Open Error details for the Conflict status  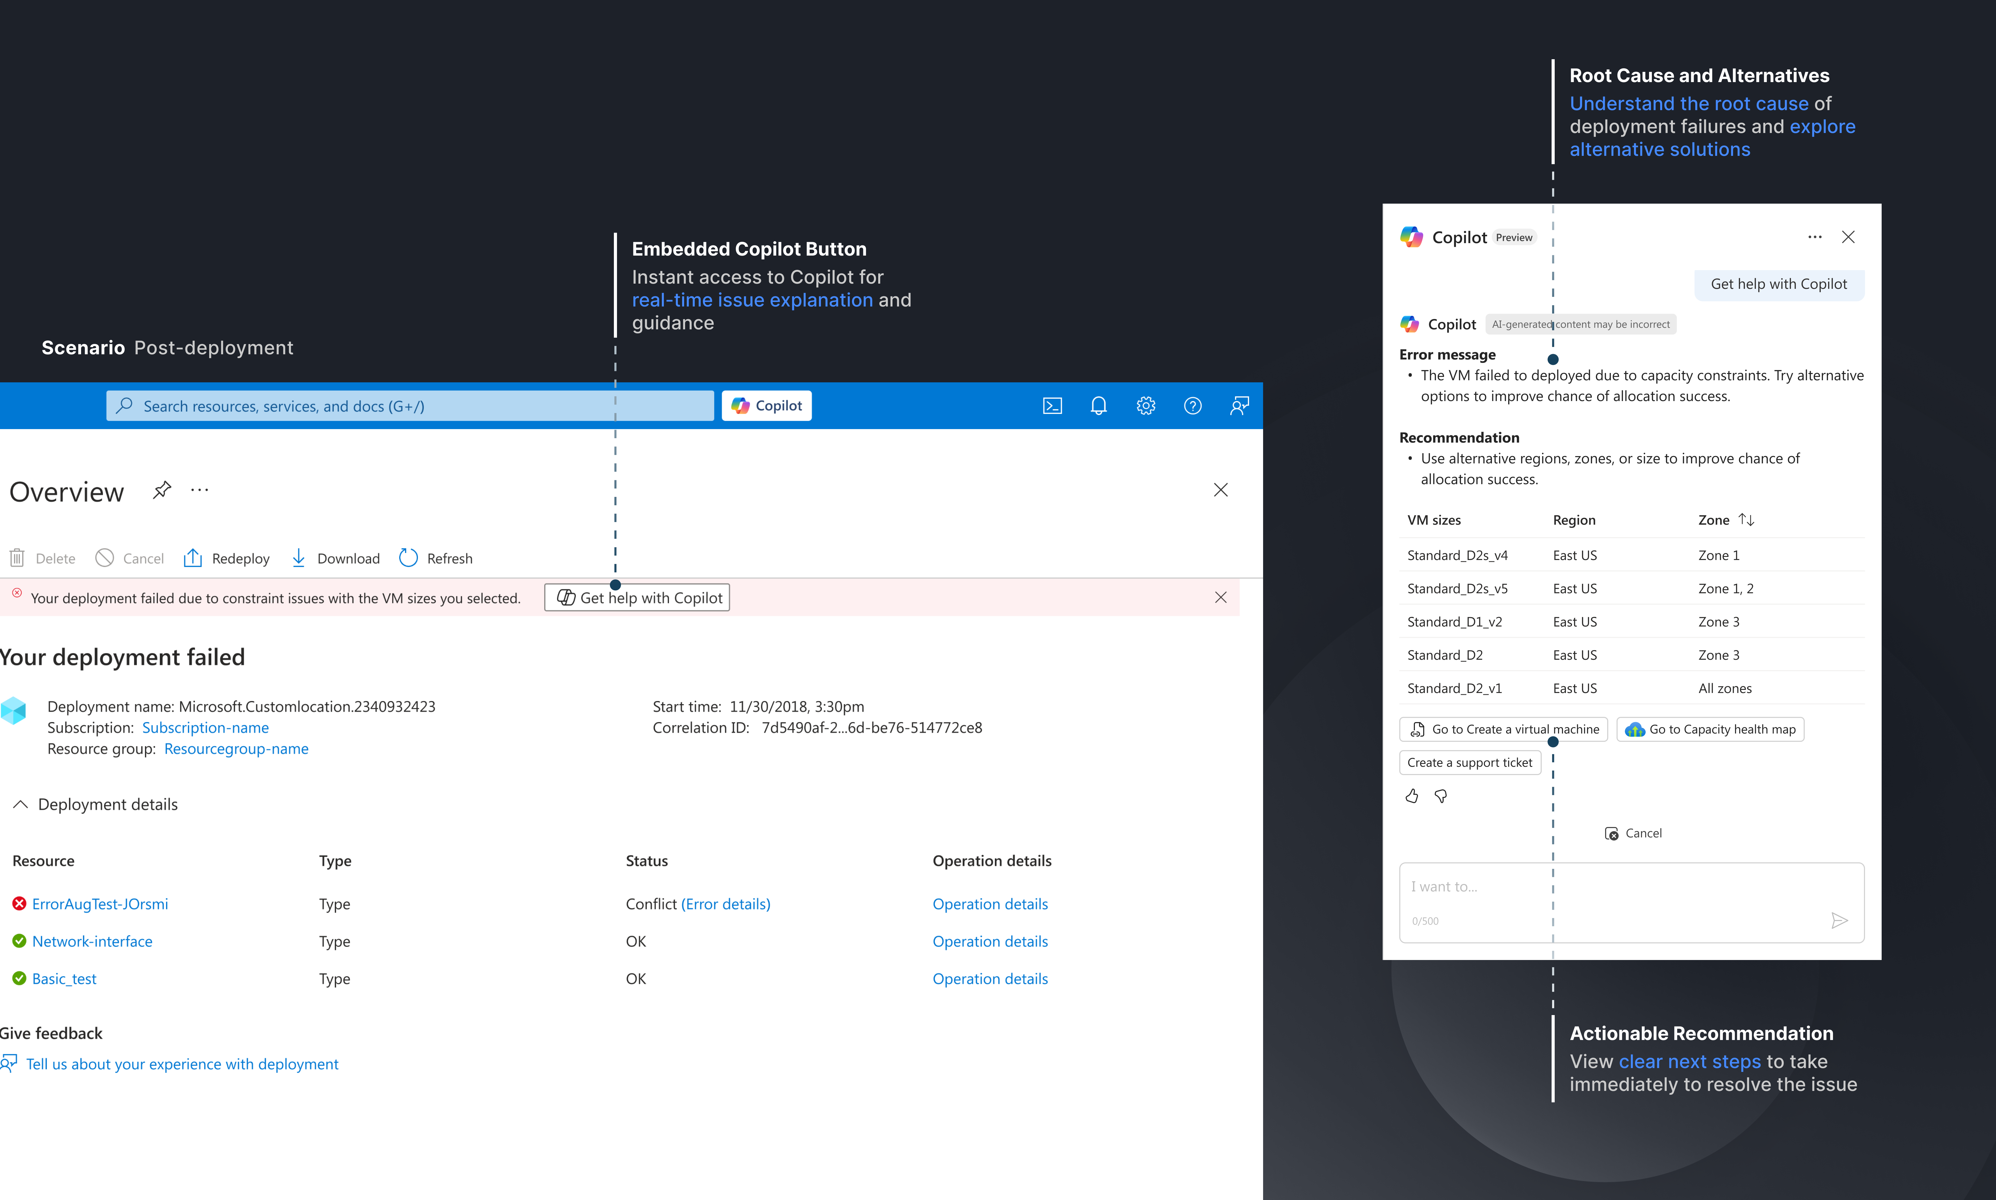[726, 904]
